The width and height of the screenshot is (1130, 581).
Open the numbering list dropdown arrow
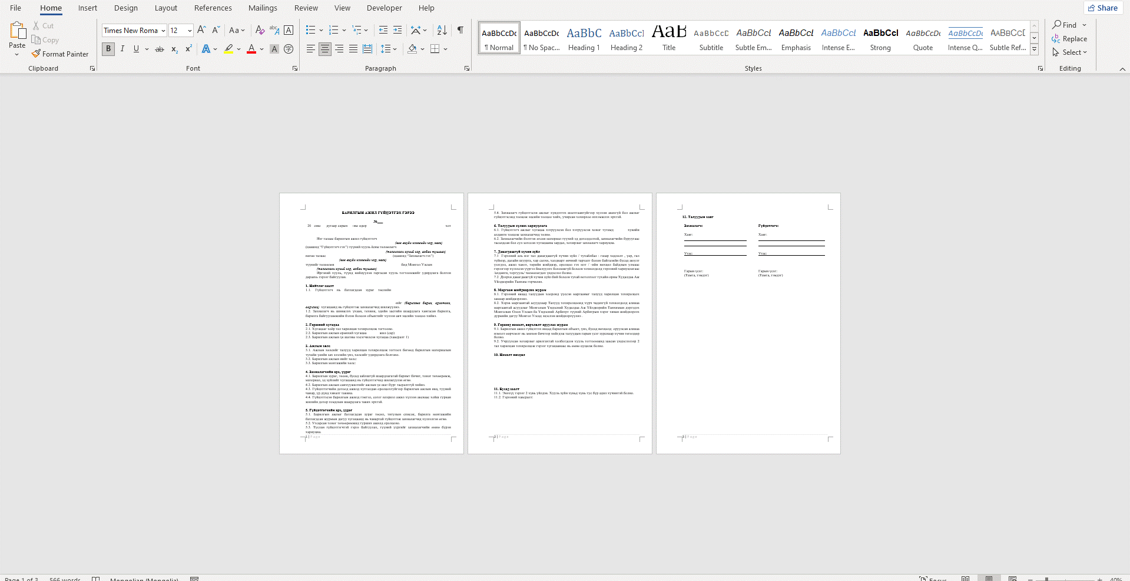[344, 30]
